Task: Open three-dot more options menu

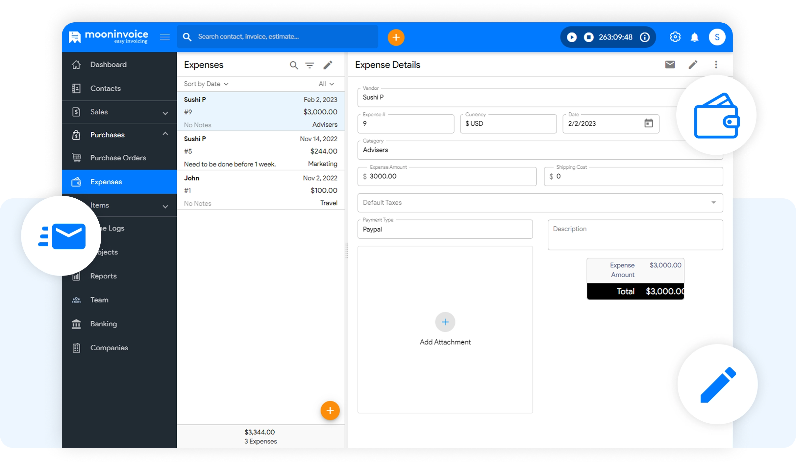Action: [x=716, y=64]
